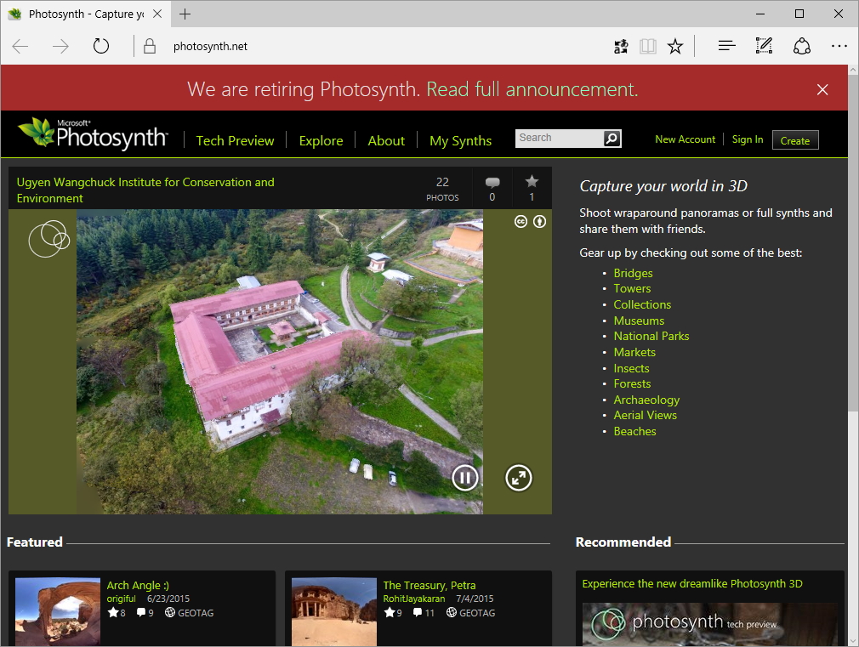Screen dimensions: 859x647
Task: Toggle Reading view in the browser toolbar
Action: pyautogui.click(x=647, y=46)
